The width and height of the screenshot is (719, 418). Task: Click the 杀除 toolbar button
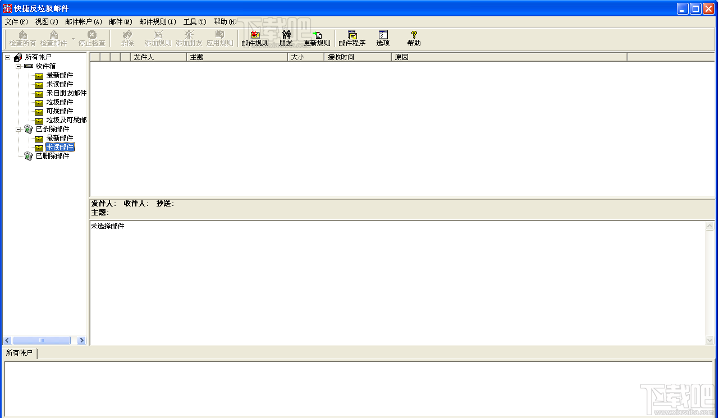click(127, 39)
